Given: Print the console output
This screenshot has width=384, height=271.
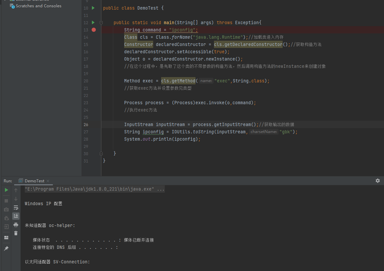Looking at the screenshot, I should click(x=16, y=225).
